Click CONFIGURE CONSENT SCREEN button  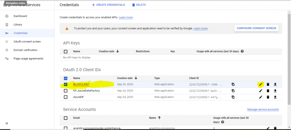tap(256, 28)
